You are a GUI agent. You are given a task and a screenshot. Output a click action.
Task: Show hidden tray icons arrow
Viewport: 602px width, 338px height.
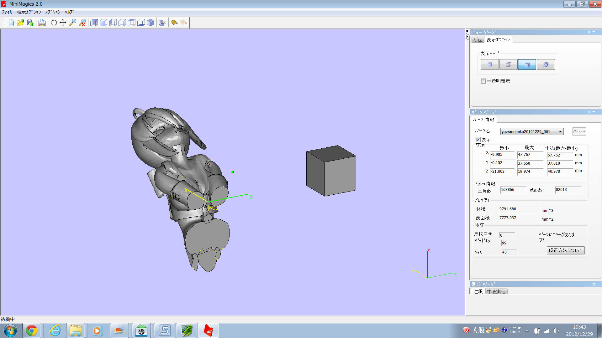[x=527, y=330]
